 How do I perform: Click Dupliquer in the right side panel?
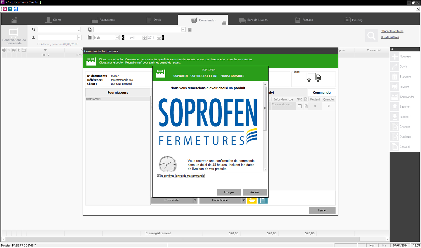[405, 137]
